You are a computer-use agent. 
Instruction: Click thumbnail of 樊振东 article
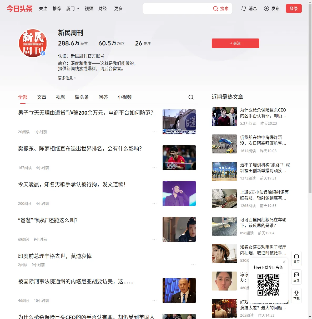(x=179, y=158)
